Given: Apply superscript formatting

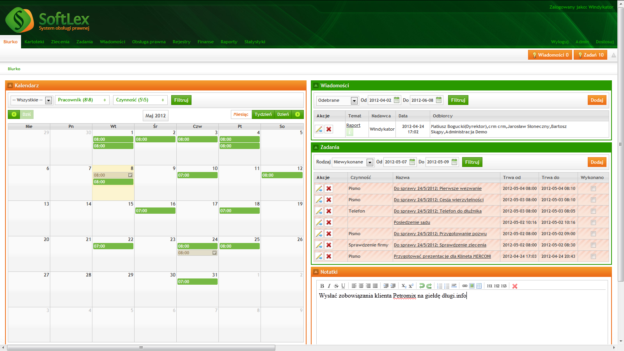Looking at the screenshot, I should (x=411, y=286).
